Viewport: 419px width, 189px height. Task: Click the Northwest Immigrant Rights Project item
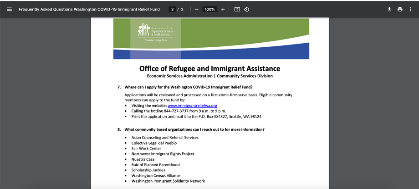[163, 154]
